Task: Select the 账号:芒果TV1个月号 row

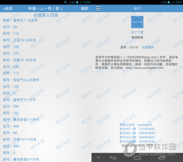Action: [x=20, y=140]
